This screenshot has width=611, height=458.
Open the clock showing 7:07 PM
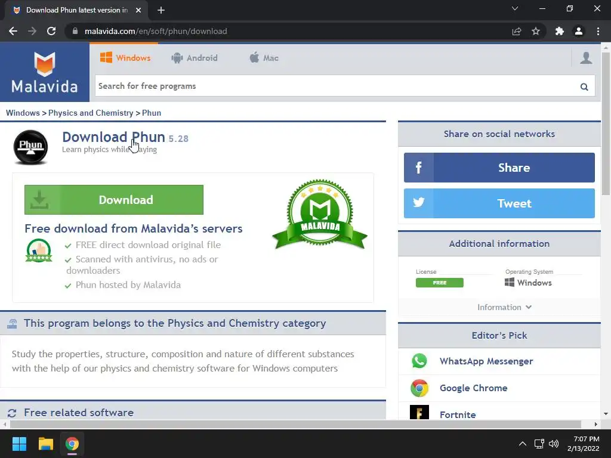[x=584, y=444]
